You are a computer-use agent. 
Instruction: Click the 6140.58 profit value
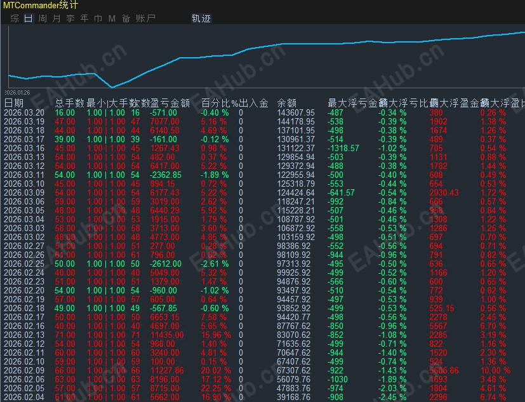164,130
